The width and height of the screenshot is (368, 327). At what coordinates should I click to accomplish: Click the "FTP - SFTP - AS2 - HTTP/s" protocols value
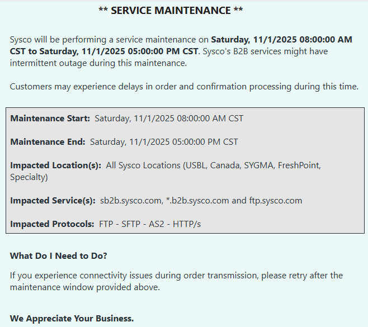[150, 224]
